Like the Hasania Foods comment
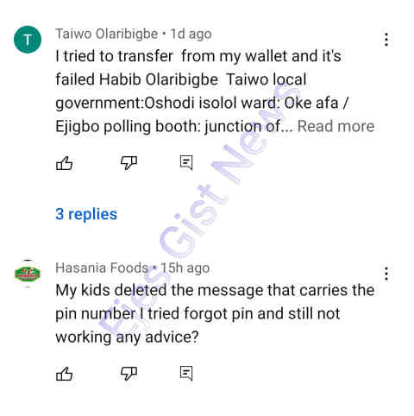Image resolution: width=414 pixels, height=416 pixels. [x=64, y=374]
